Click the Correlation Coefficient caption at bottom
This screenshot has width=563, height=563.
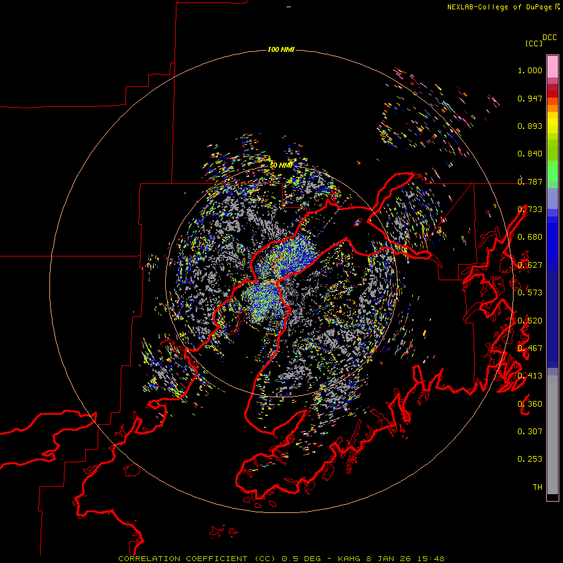281,559
